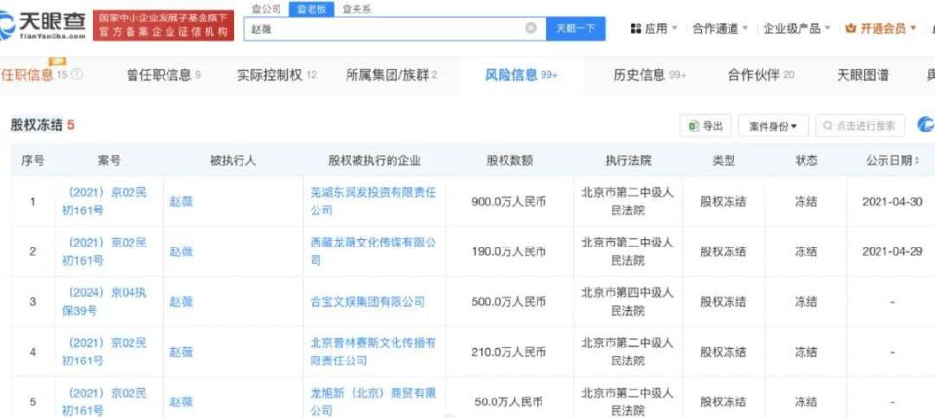Open the 所属集团/族群 tab

click(392, 75)
